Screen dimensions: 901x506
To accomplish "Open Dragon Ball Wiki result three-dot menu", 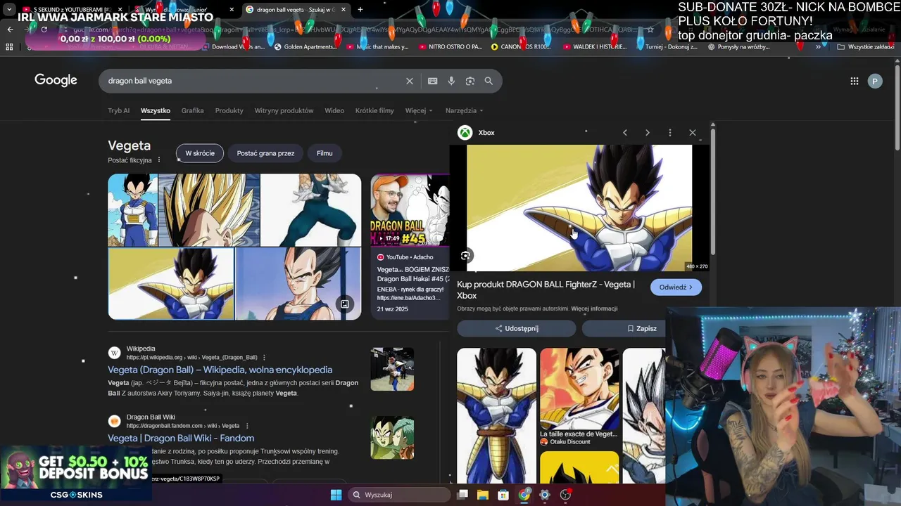I will tap(247, 426).
